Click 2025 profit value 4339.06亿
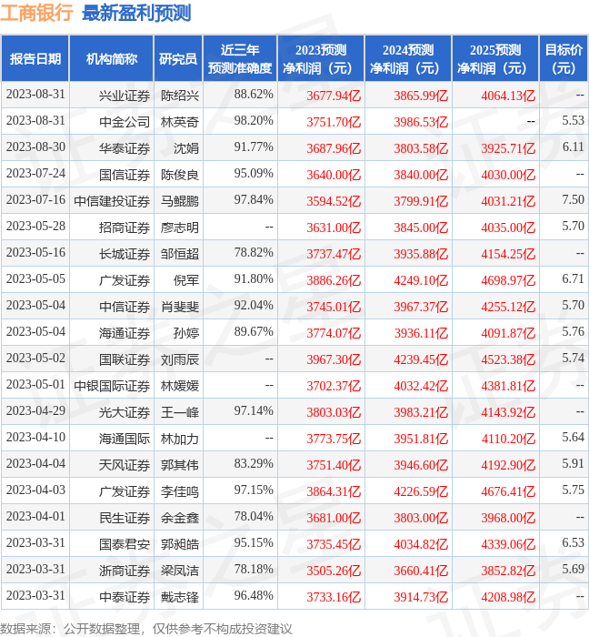The height and width of the screenshot is (637, 589). pos(508,544)
